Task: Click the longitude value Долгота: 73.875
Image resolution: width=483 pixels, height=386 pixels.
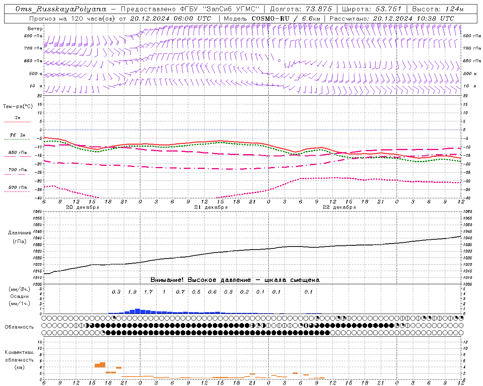Action: pyautogui.click(x=301, y=9)
